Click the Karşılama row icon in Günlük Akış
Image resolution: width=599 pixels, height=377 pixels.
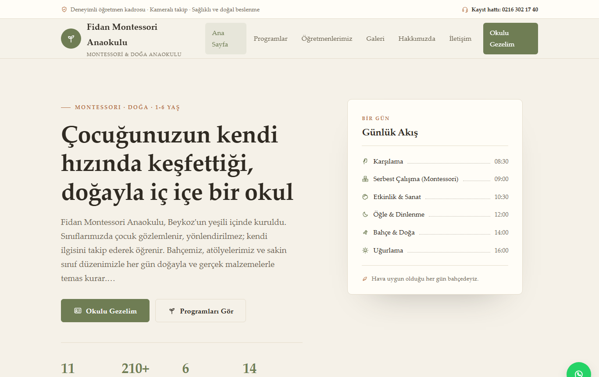[x=365, y=161]
